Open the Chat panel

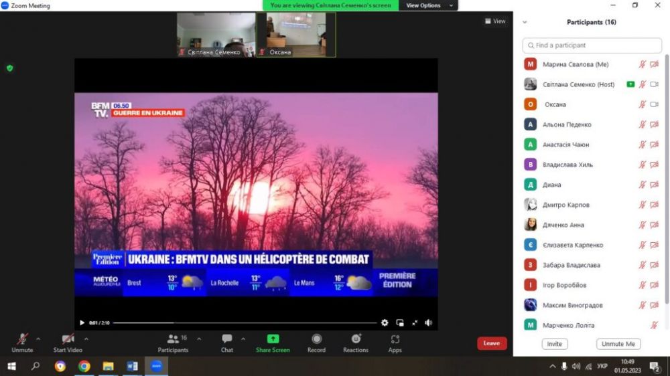coord(227,339)
